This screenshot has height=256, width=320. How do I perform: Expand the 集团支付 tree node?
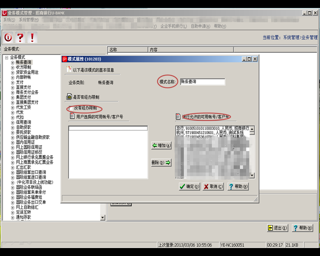[x=12, y=97]
